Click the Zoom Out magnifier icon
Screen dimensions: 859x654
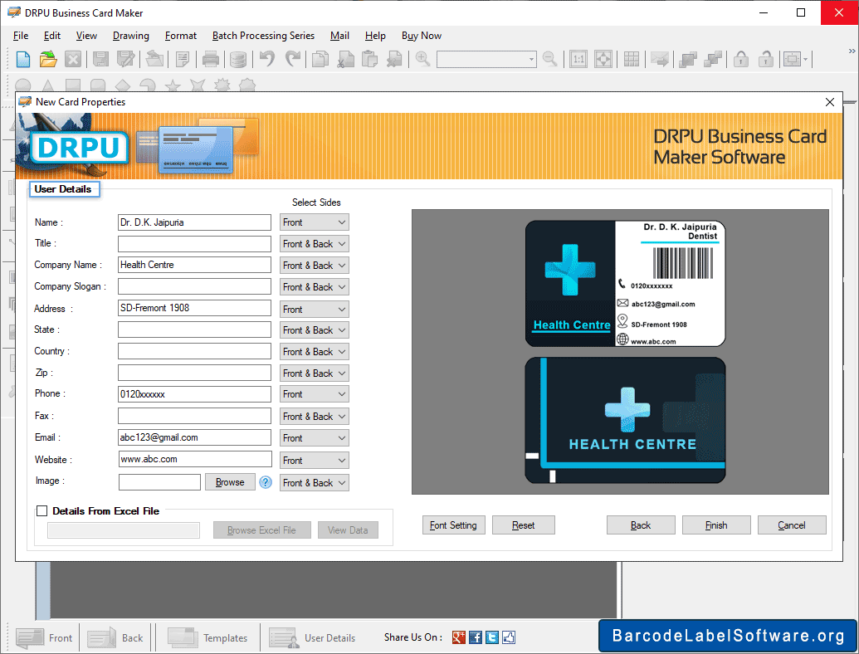(x=549, y=59)
